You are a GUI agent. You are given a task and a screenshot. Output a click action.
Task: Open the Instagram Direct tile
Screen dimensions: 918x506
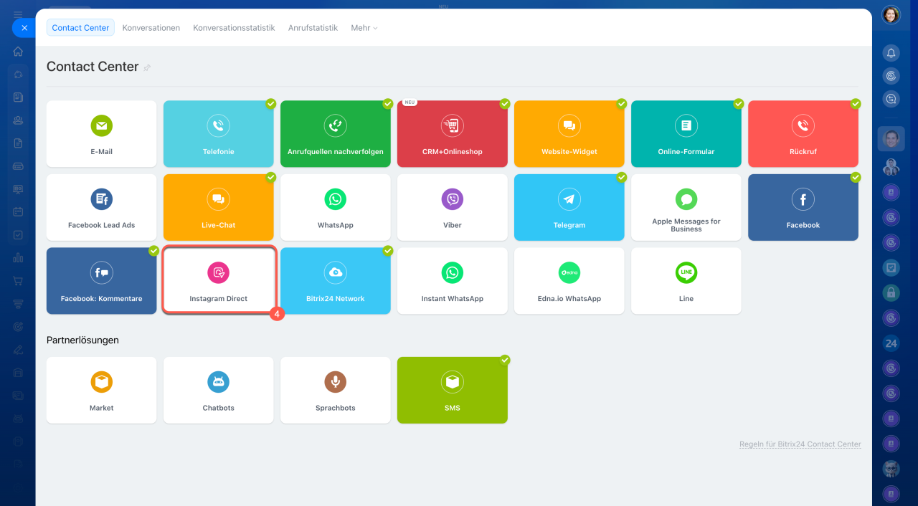tap(218, 281)
